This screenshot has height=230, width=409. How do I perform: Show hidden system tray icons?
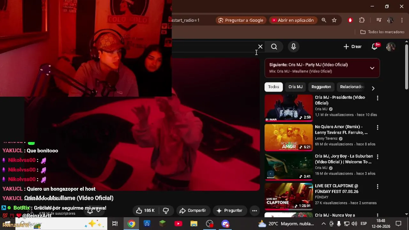click(x=323, y=224)
